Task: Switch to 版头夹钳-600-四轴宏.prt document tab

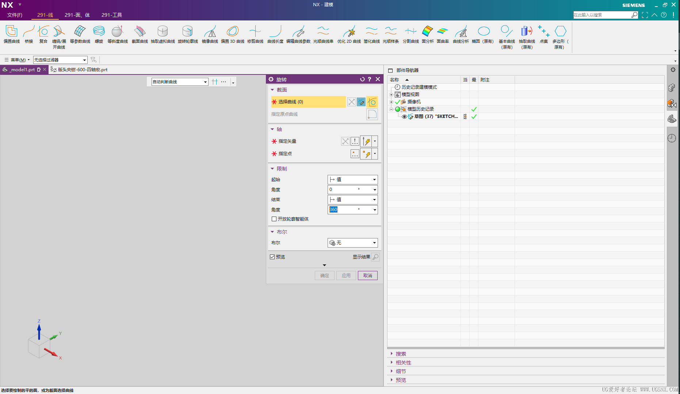Action: 79,69
